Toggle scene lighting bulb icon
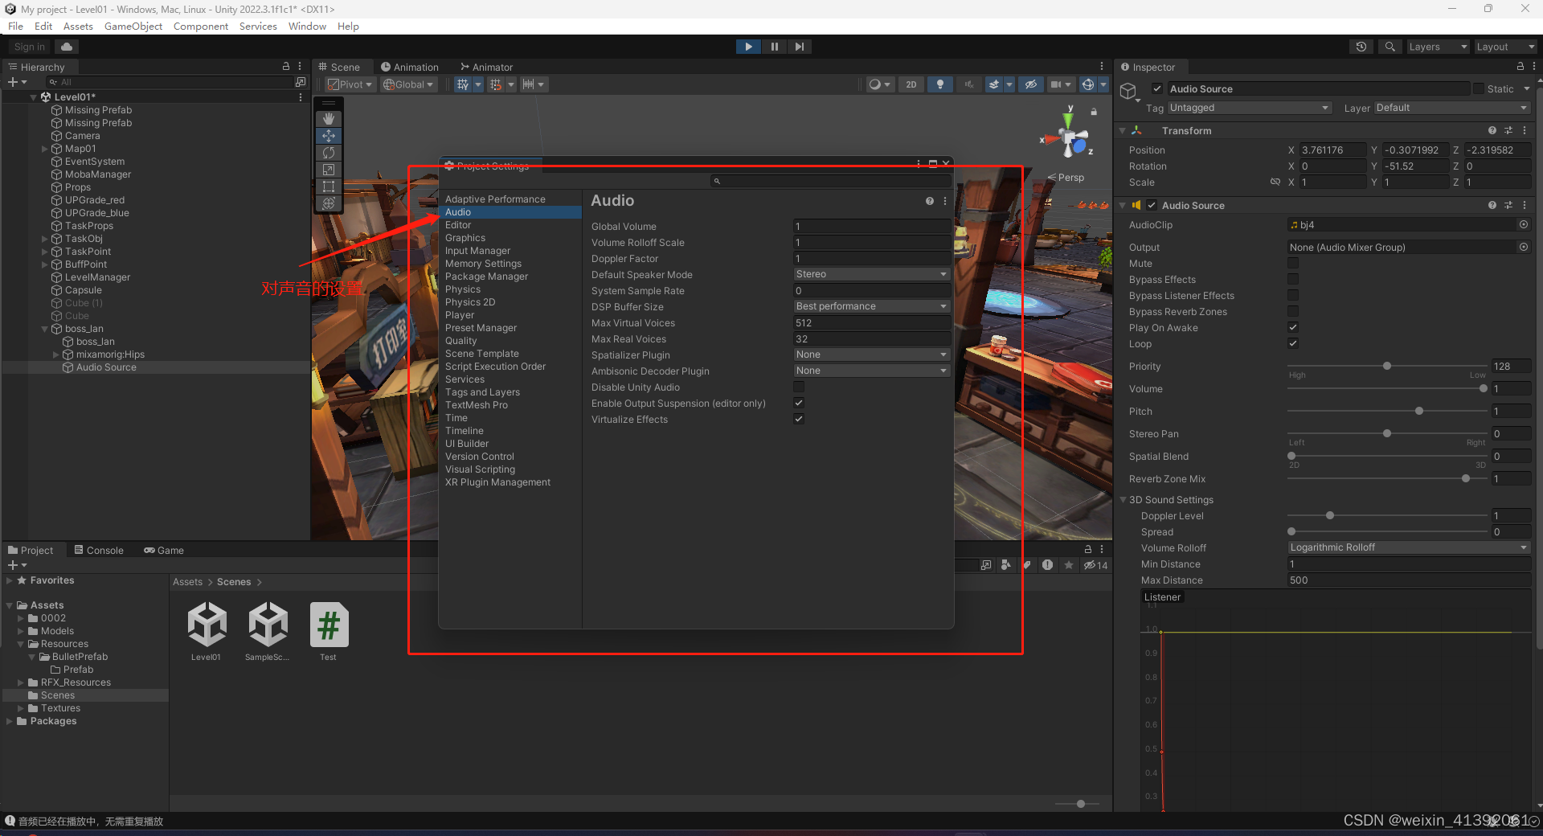 939,84
